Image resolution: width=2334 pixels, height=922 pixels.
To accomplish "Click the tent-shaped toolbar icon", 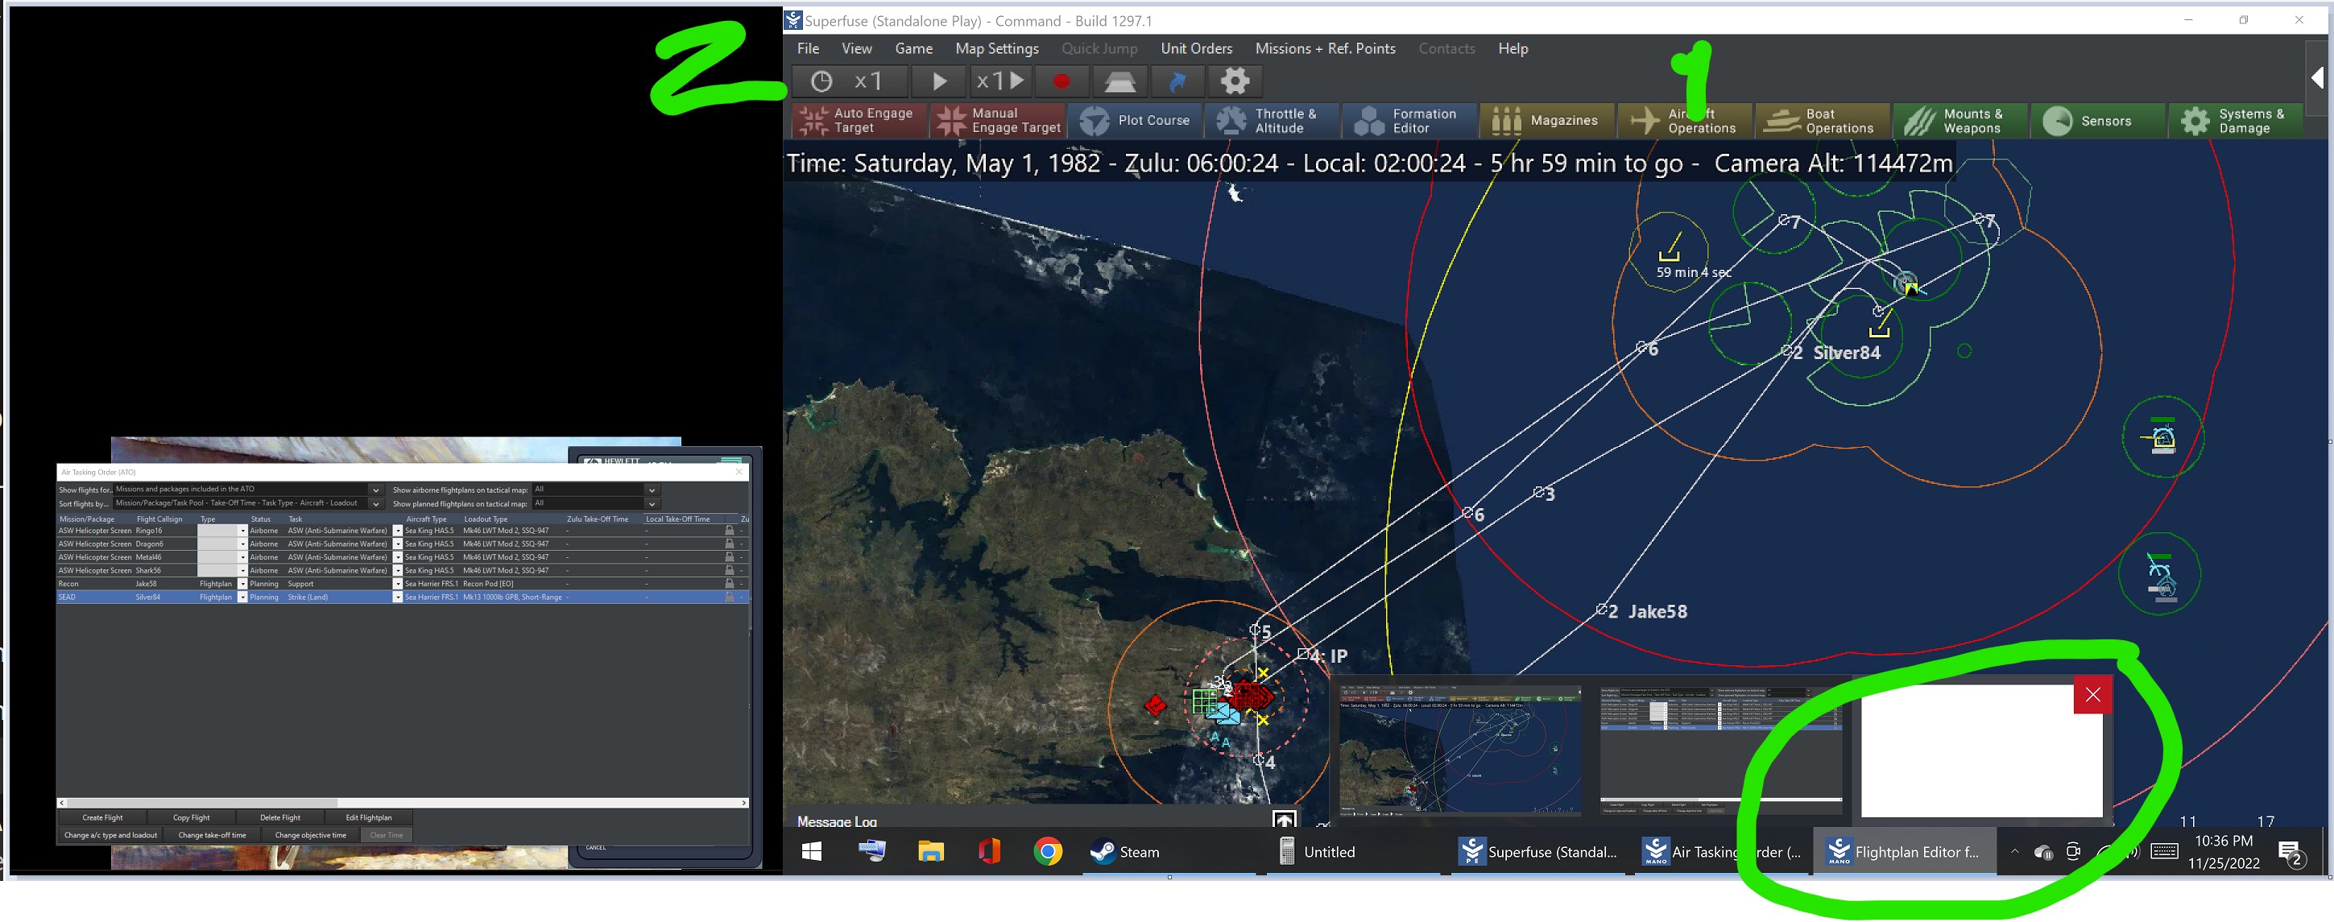I will pyautogui.click(x=1119, y=81).
